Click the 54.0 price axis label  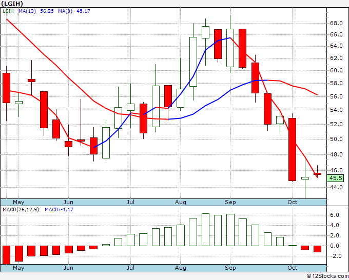coord(336,110)
